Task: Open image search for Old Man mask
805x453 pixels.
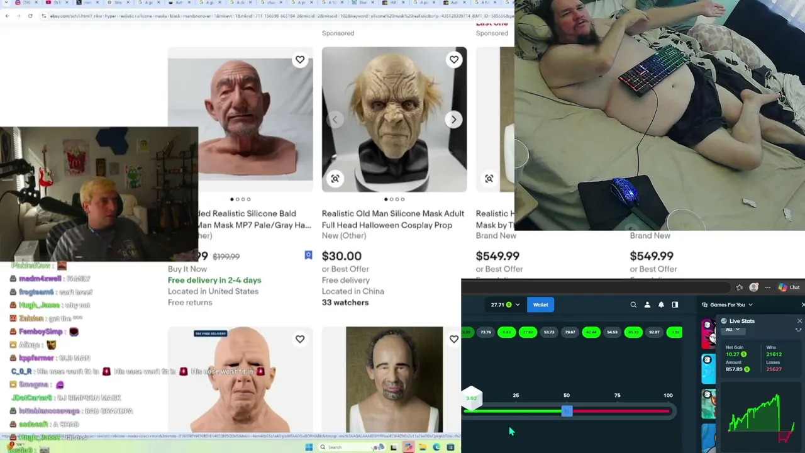Action: click(x=335, y=179)
